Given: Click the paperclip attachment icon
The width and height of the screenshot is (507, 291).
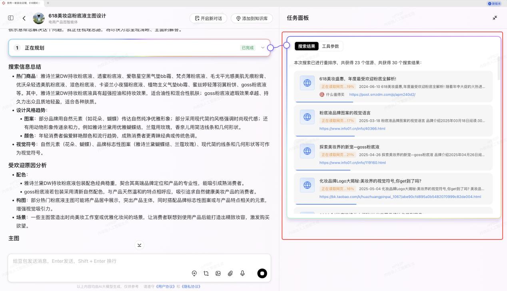Looking at the screenshot, I should [230, 273].
